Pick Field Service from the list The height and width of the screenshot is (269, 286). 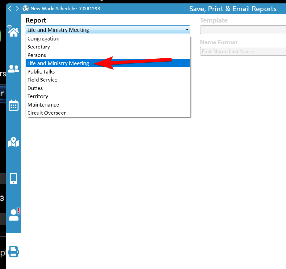click(x=42, y=80)
